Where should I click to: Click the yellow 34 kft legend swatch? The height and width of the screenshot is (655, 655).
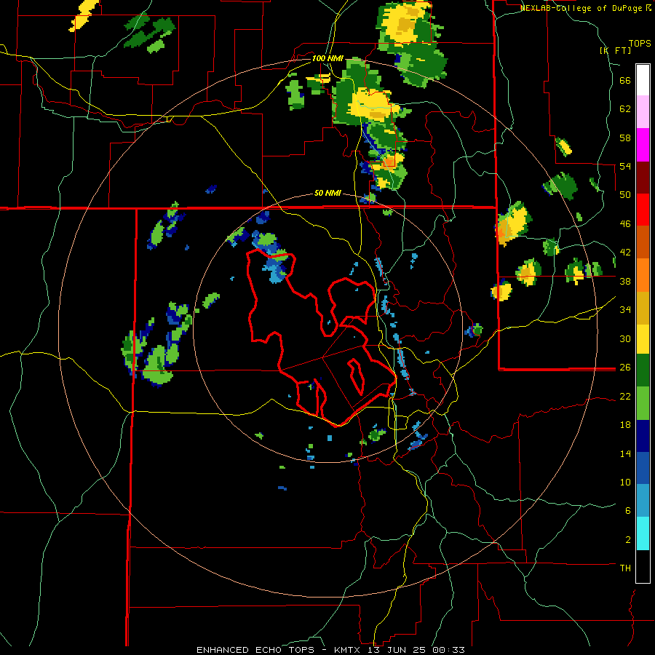643,338
